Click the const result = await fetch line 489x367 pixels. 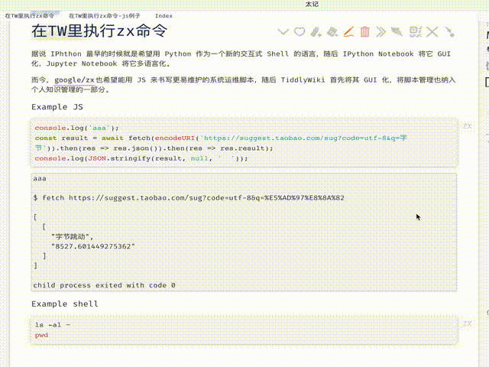[221, 143]
